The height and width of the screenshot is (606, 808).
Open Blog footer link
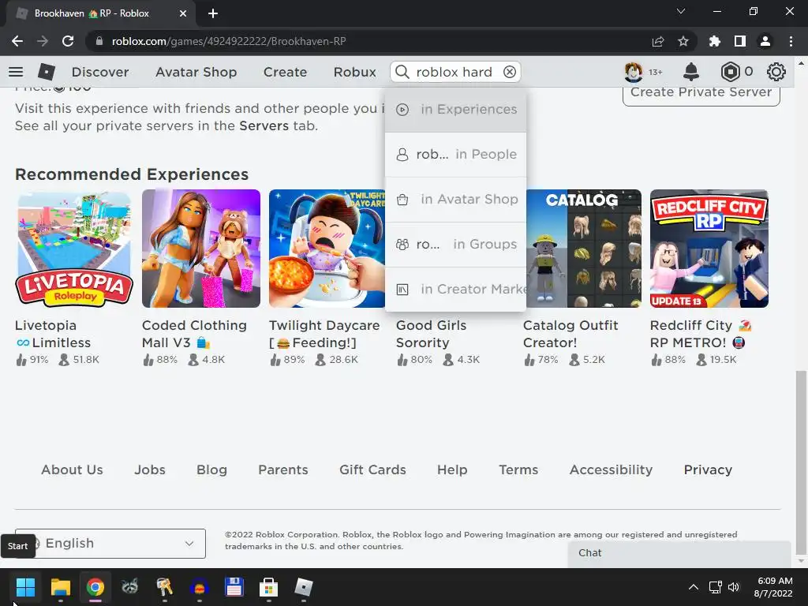pos(211,470)
